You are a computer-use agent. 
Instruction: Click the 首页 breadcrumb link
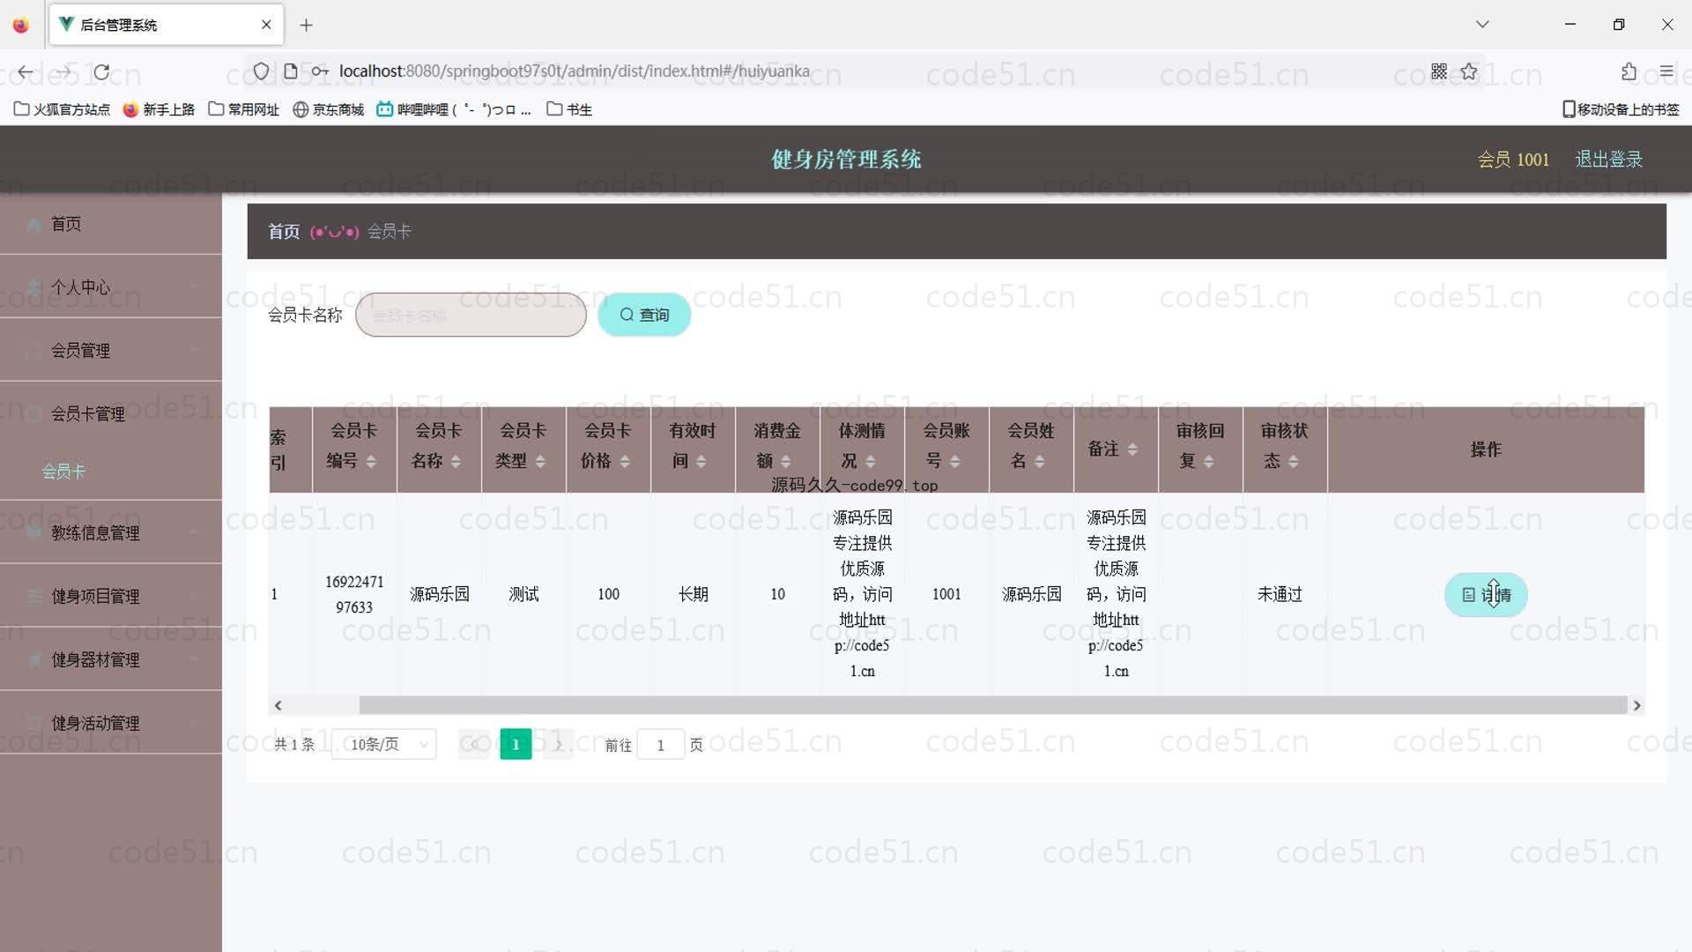pos(284,232)
